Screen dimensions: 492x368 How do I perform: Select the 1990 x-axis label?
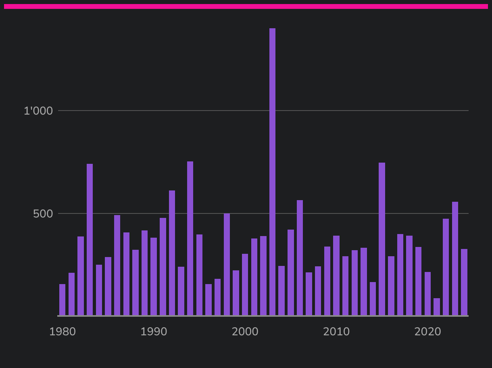point(154,332)
